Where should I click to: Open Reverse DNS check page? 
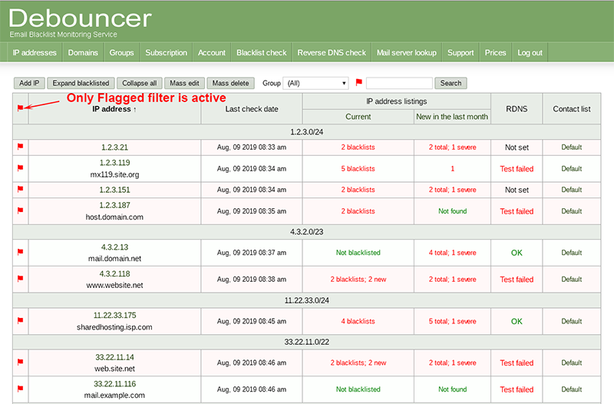332,52
